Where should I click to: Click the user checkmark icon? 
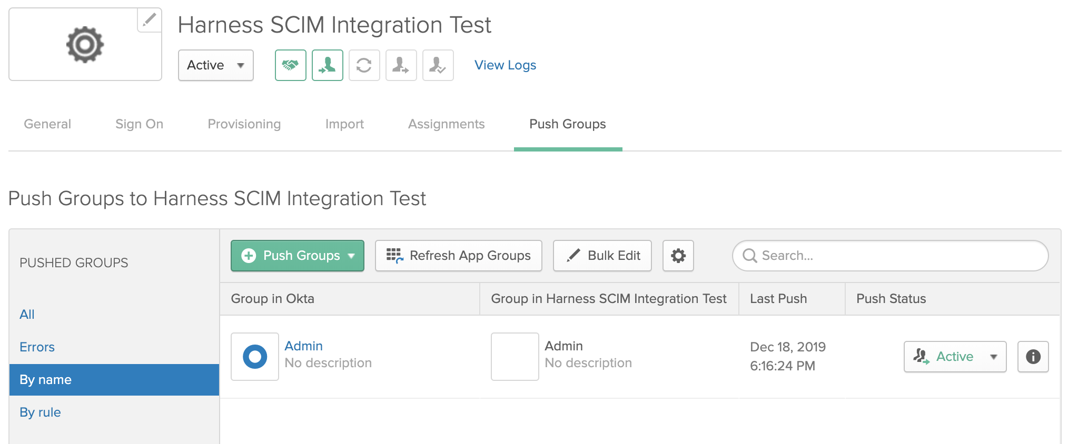(438, 65)
